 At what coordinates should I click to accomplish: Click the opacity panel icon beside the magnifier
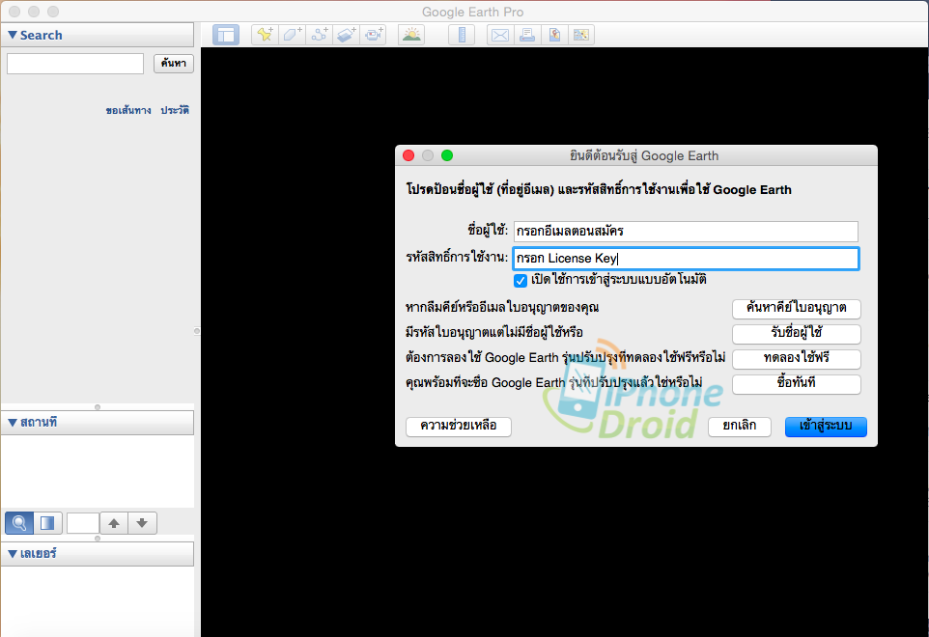46,523
